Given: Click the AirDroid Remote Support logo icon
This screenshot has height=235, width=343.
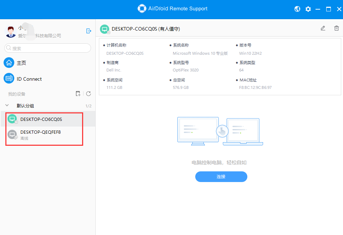Looking at the screenshot, I should [142, 9].
